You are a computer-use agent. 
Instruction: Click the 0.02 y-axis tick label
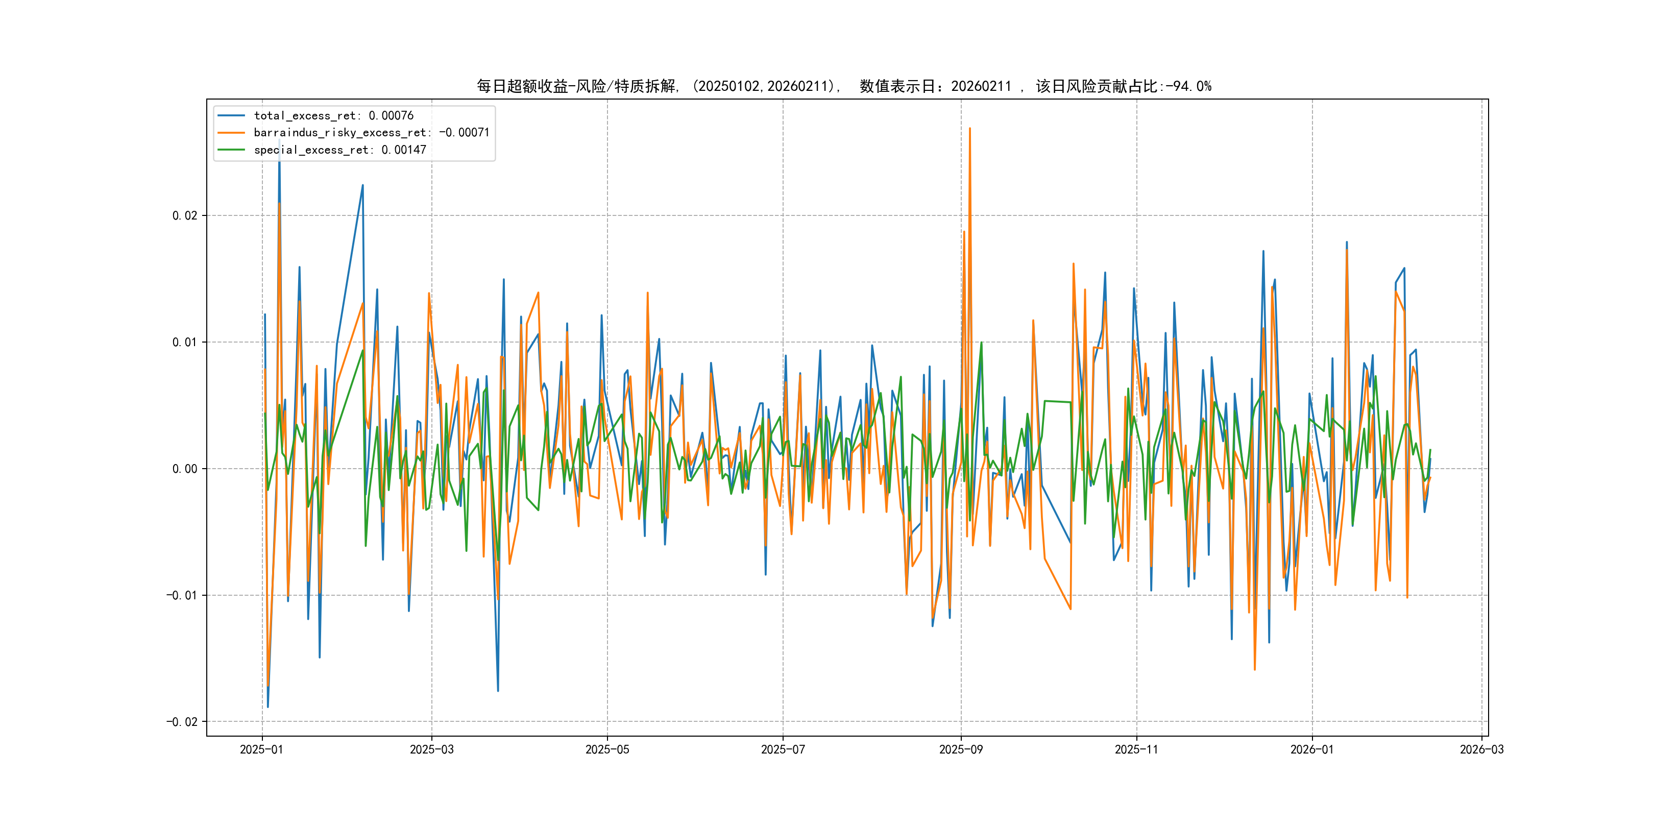coord(184,216)
